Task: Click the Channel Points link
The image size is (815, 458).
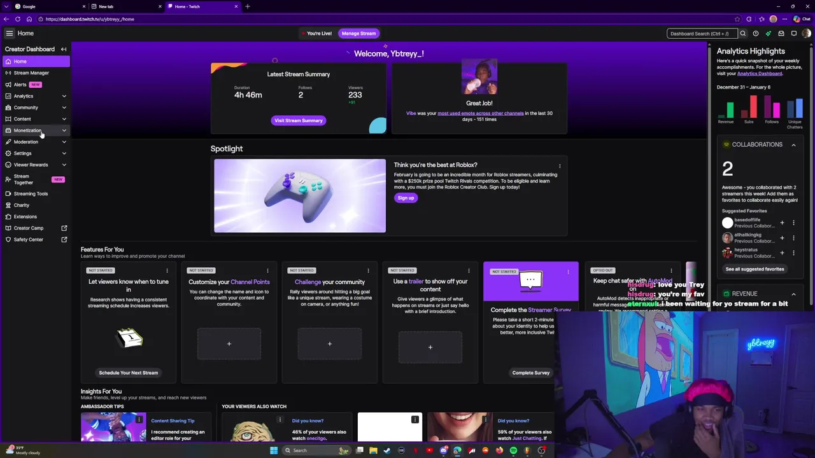Action: pos(250,282)
